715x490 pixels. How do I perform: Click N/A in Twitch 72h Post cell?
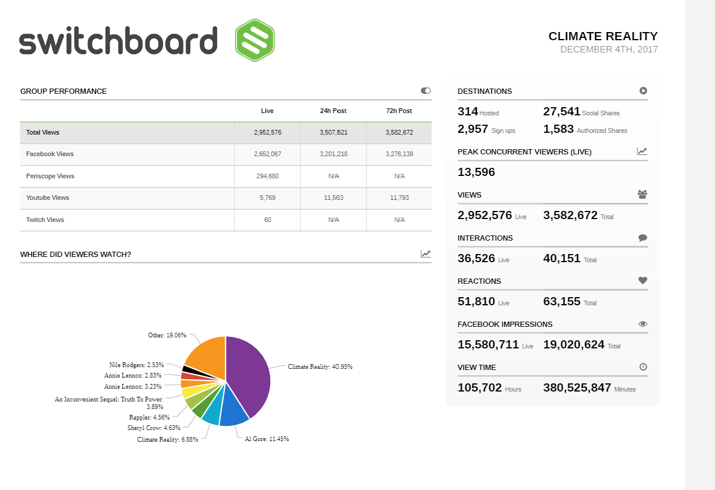[399, 220]
